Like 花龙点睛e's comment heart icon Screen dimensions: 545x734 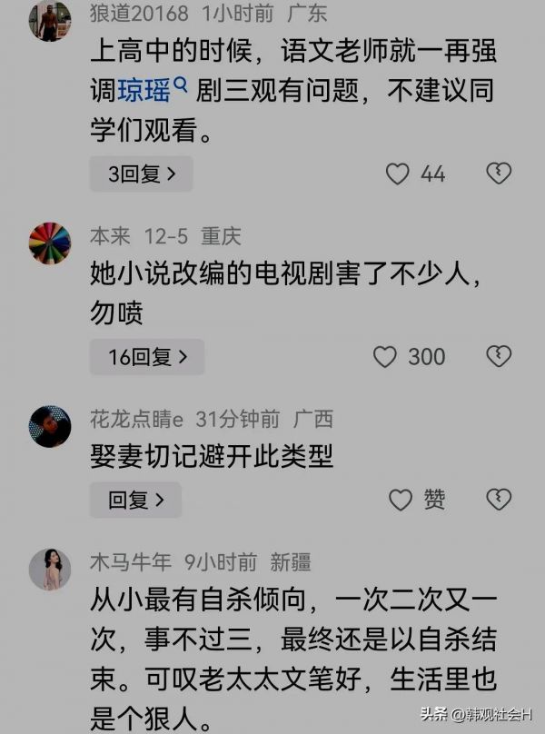pos(401,500)
